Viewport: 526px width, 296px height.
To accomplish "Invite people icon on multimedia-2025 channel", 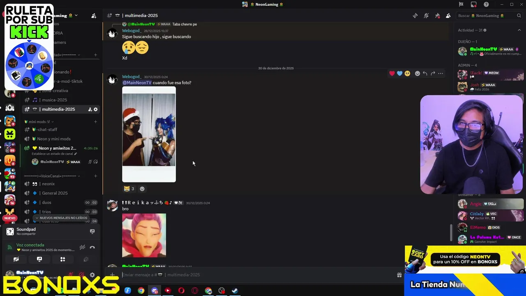I will pyautogui.click(x=90, y=109).
